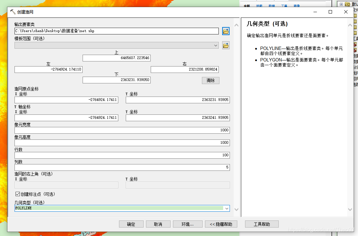
Task: Click the POLYLINE bullet description in help
Action: (302, 51)
